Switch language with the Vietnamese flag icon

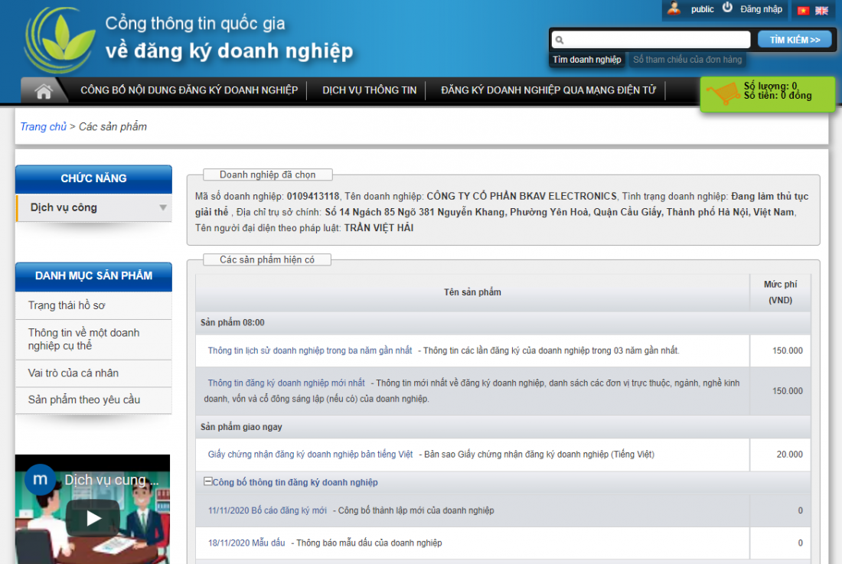[x=803, y=11]
